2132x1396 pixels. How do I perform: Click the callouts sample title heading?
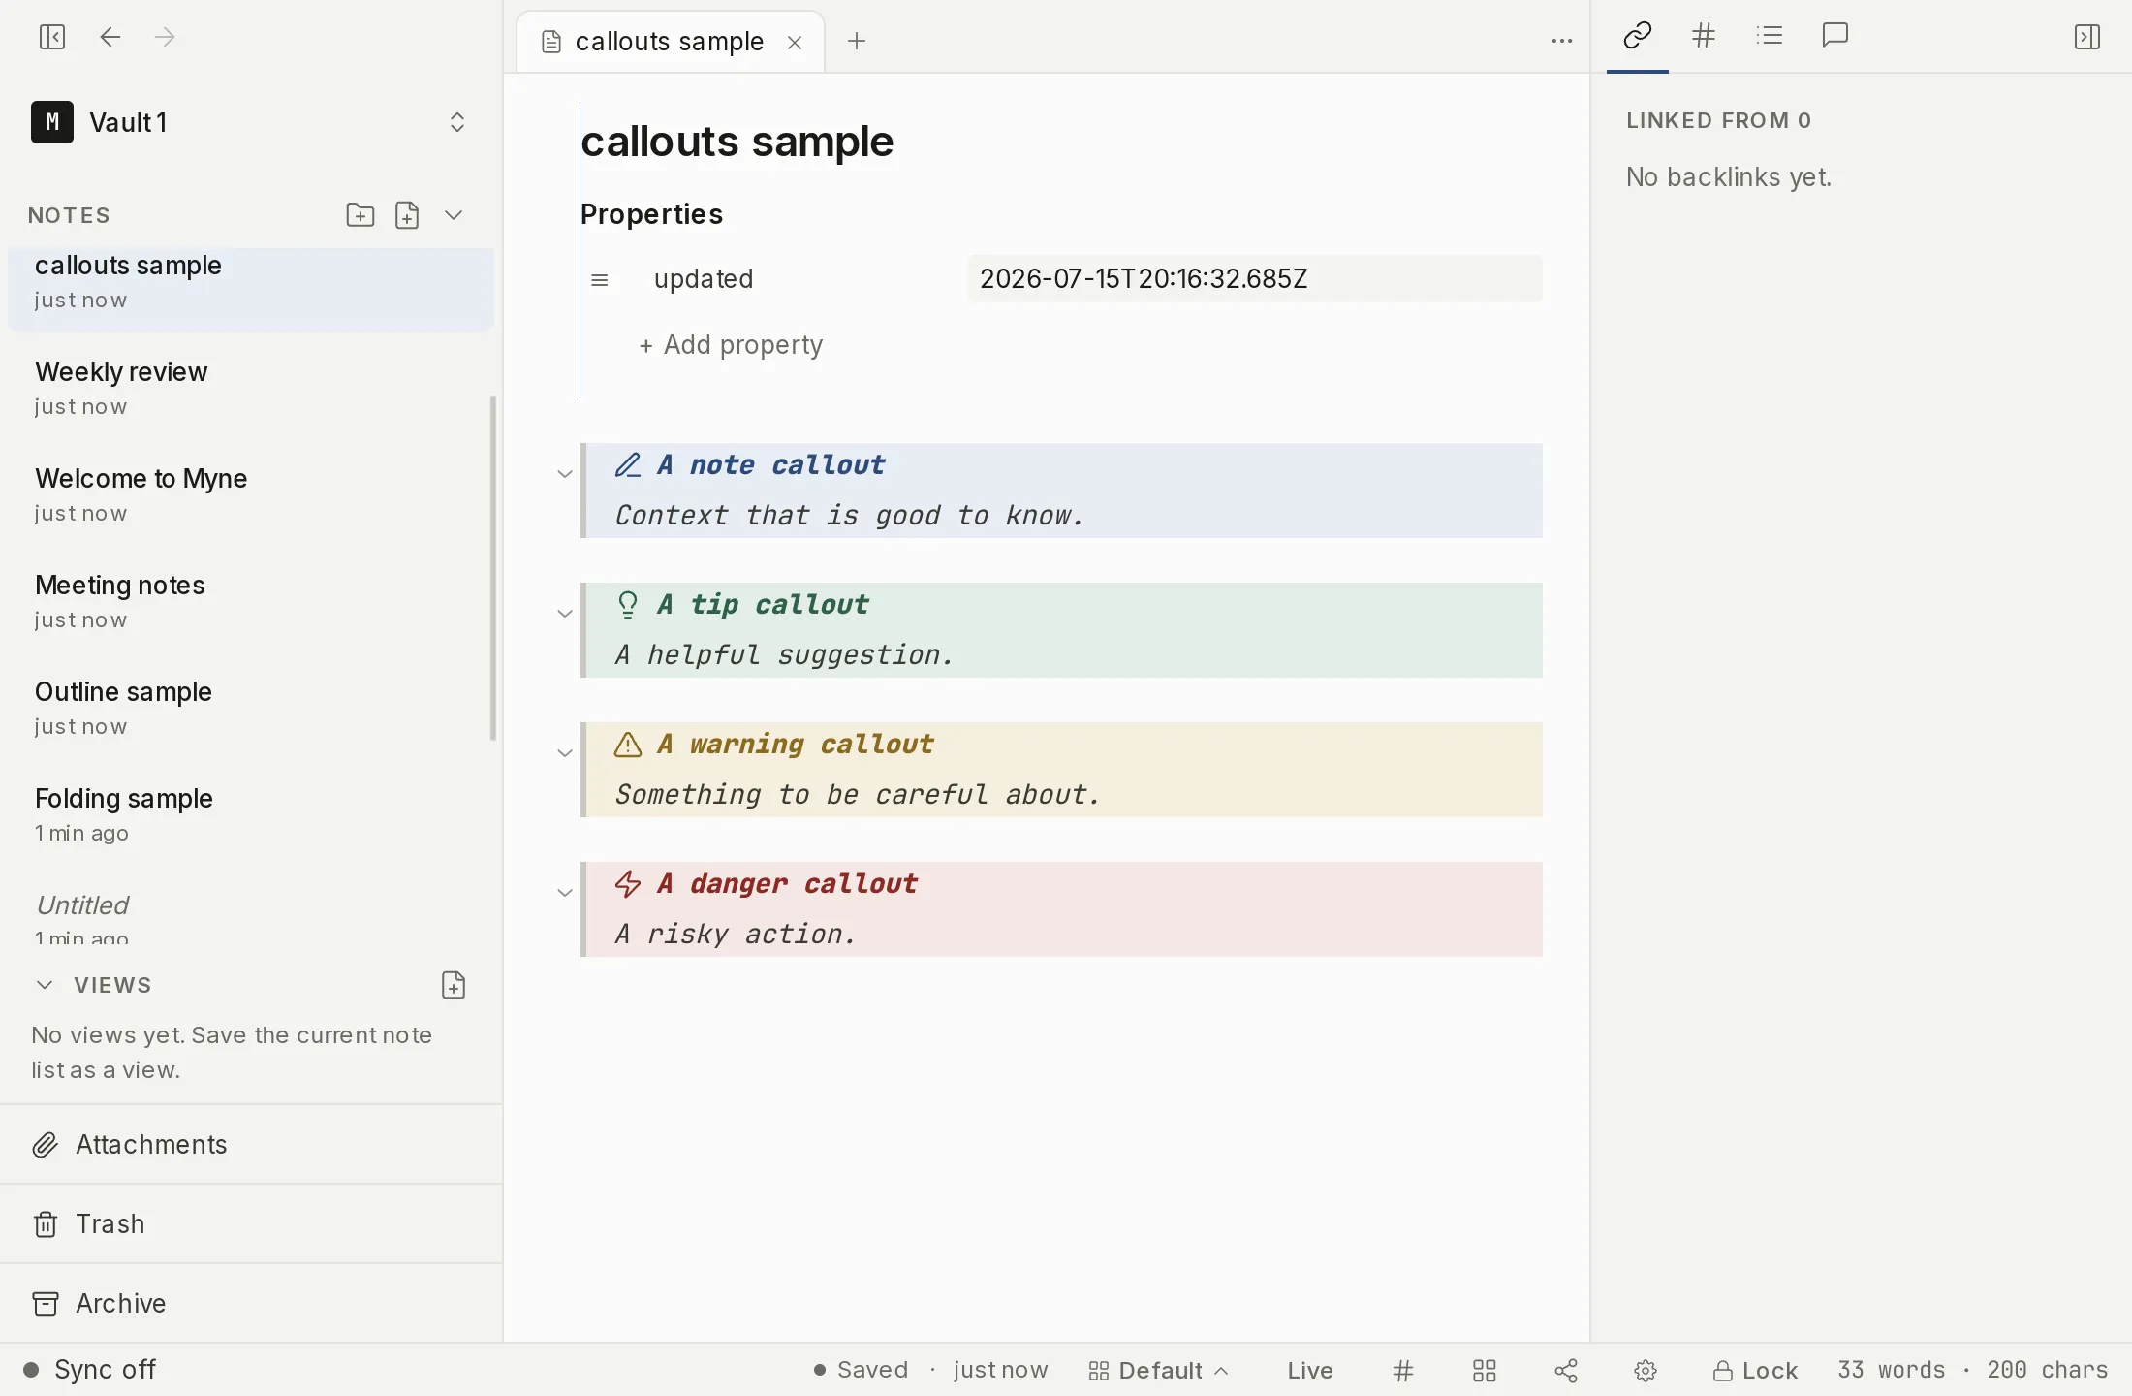(737, 142)
